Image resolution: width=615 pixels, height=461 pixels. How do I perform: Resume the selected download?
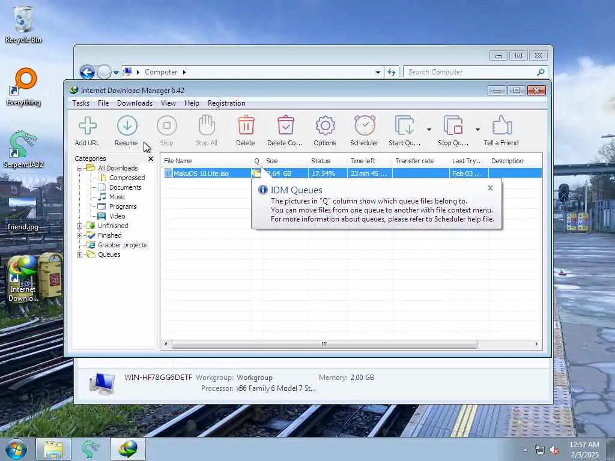127,131
